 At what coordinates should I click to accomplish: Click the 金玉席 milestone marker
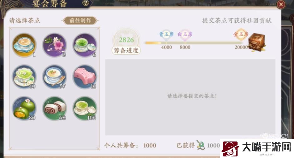point(241,35)
